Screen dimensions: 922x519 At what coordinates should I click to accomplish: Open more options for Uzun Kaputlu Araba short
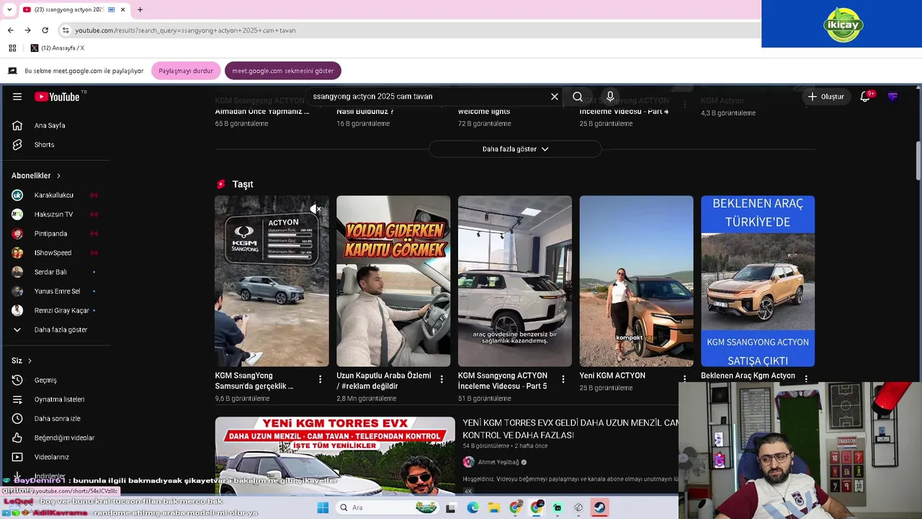442,379
